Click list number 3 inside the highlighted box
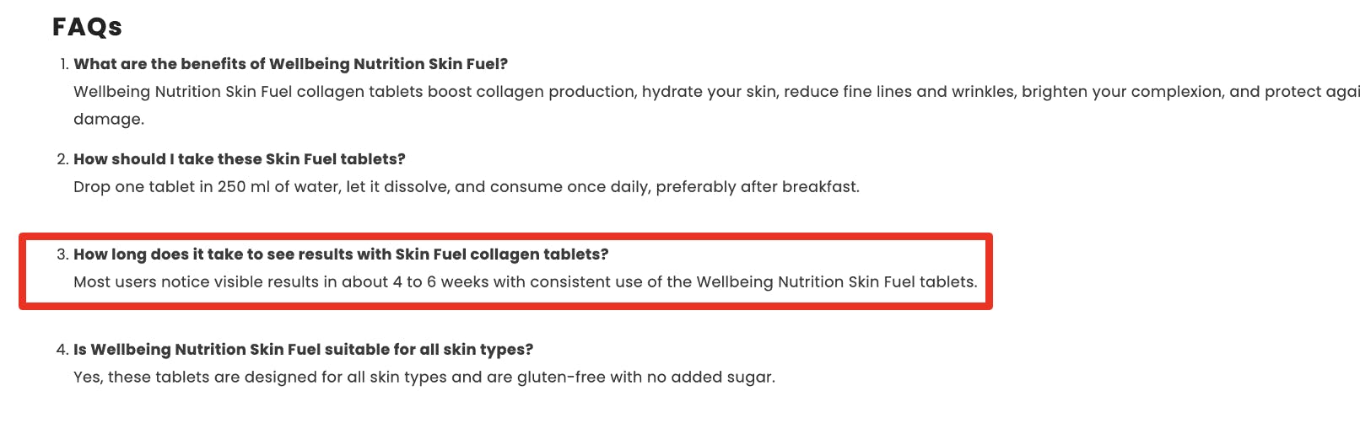 tap(62, 254)
